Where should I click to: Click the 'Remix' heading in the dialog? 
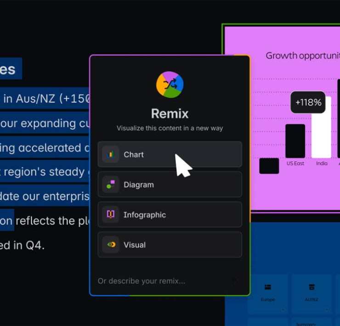170,113
